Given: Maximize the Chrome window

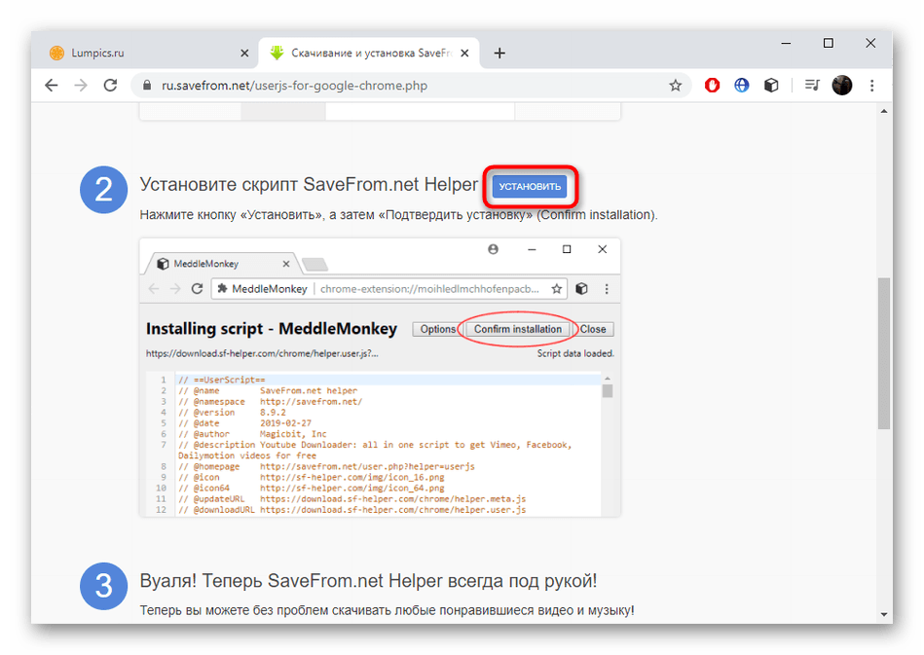Looking at the screenshot, I should [828, 43].
